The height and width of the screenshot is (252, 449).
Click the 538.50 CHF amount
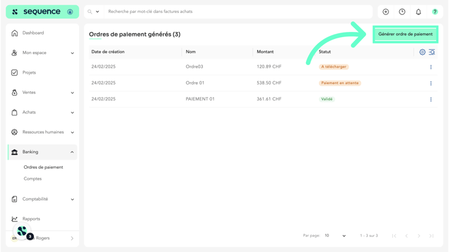tap(269, 83)
